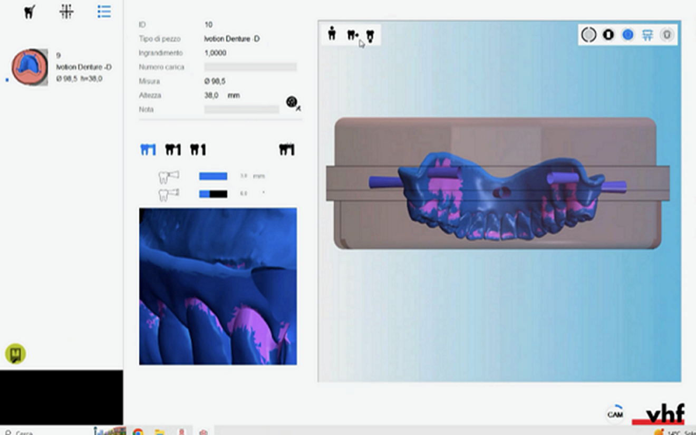Open the job list icon
Screen dimensions: 696x435
pos(104,12)
